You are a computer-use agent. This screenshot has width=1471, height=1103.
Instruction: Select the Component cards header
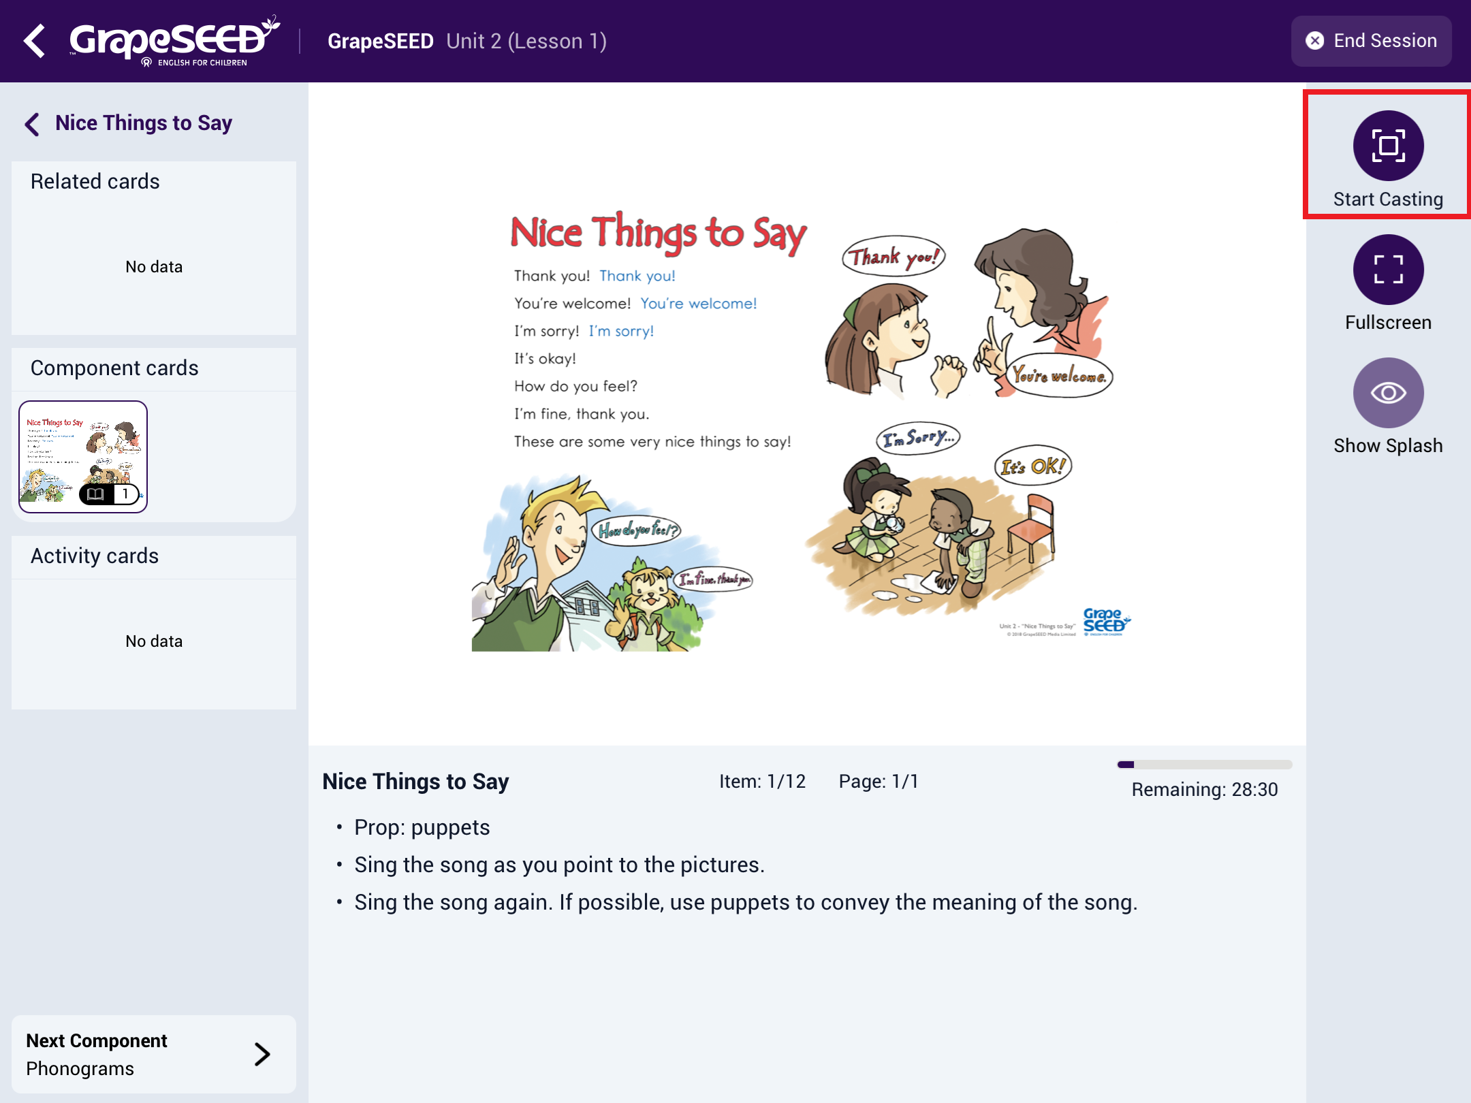pyautogui.click(x=114, y=368)
